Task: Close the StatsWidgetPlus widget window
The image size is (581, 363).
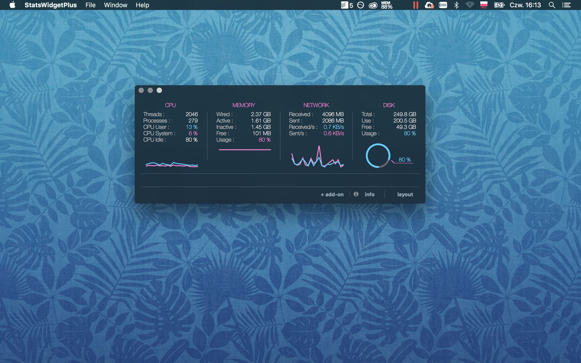Action: [x=141, y=90]
